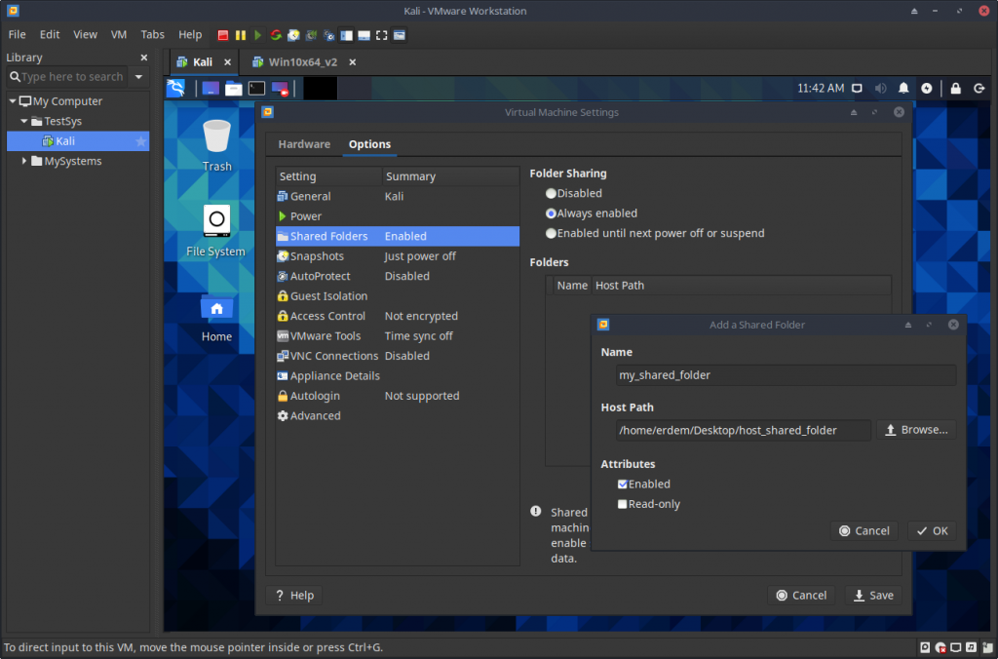Switch to the Hardware settings tab
This screenshot has height=659, width=998.
(304, 144)
